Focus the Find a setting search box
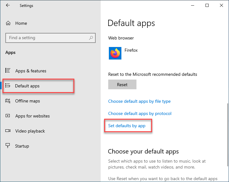This screenshot has width=229, height=182. pyautogui.click(x=51, y=38)
